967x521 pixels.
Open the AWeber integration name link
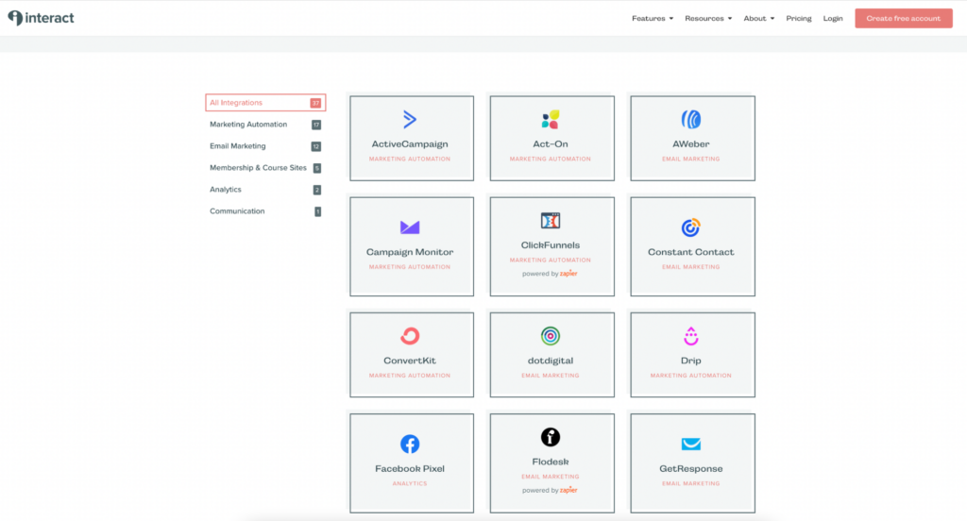pyautogui.click(x=690, y=144)
